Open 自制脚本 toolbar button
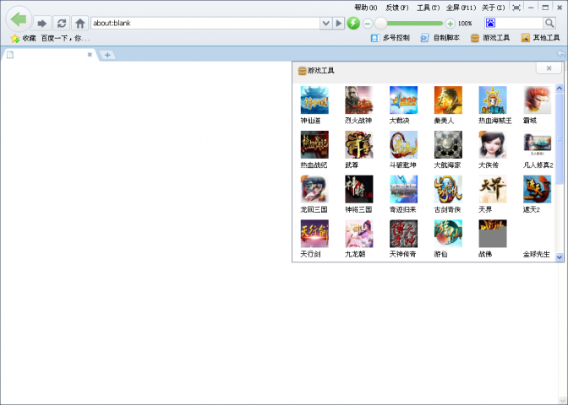The height and width of the screenshot is (405, 568). [x=440, y=38]
